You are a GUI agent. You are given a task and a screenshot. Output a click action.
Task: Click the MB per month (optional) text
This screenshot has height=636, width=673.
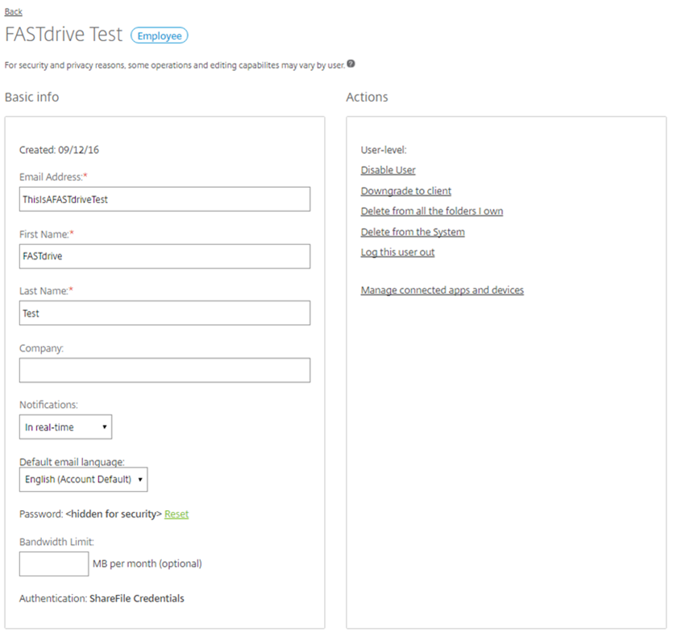[147, 564]
